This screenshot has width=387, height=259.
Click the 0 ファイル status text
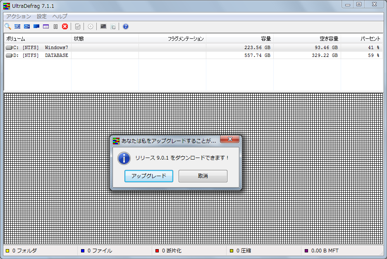click(100, 251)
